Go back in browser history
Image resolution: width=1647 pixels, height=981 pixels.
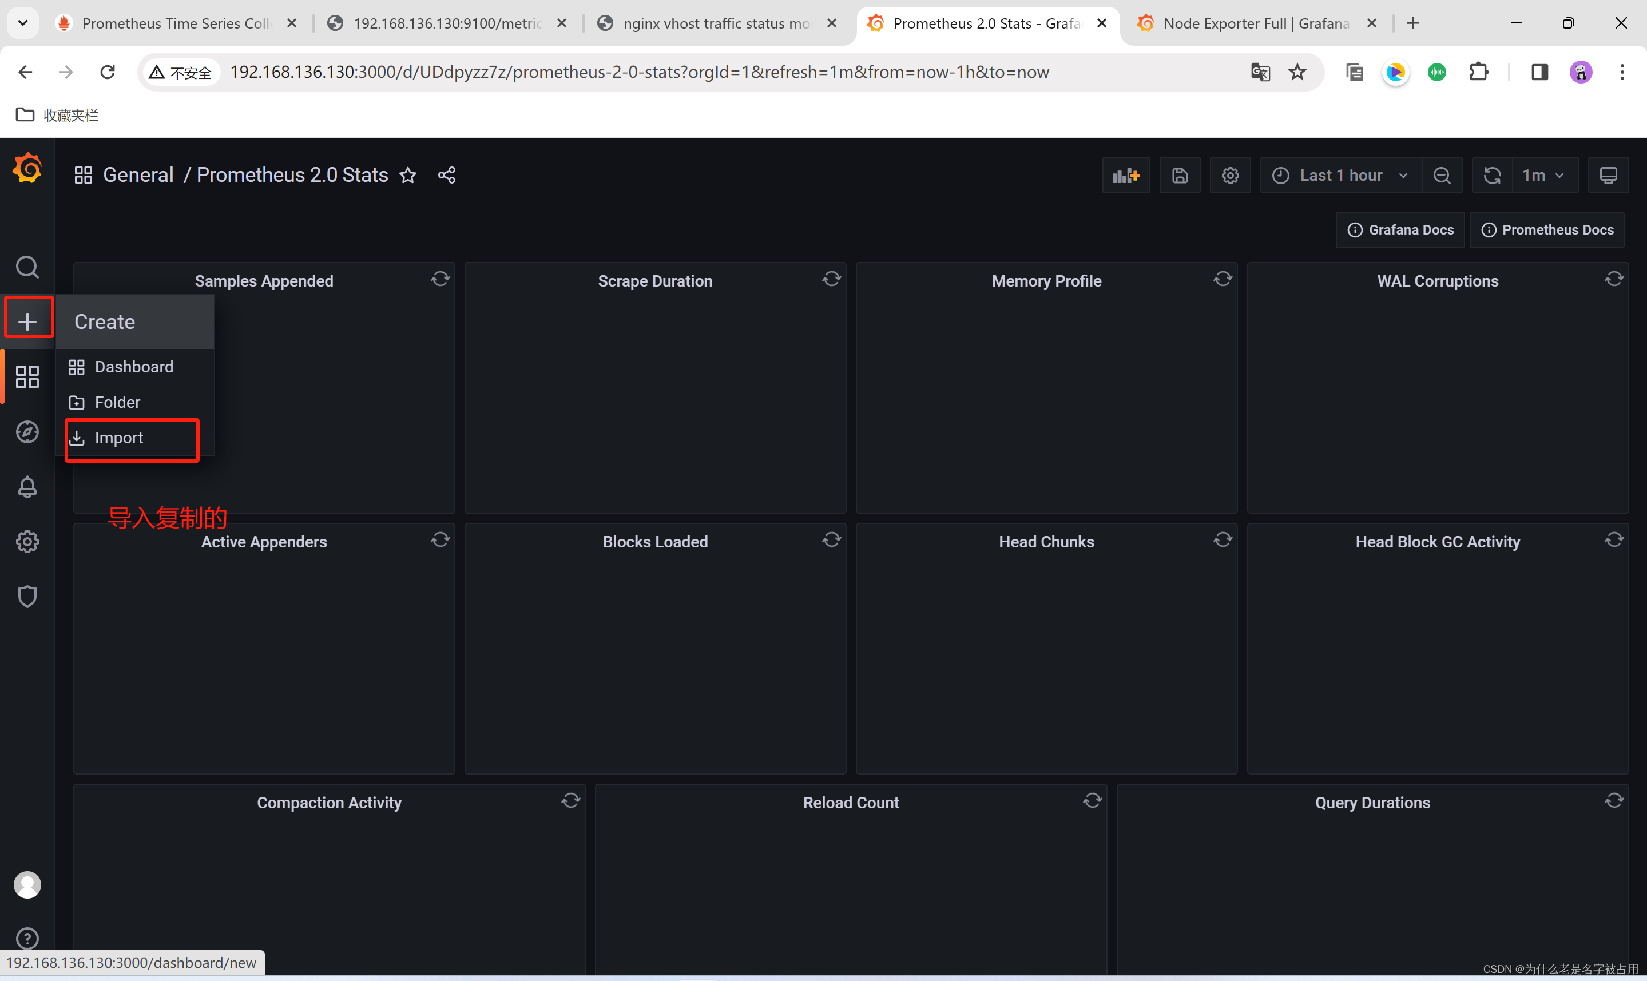click(x=25, y=72)
